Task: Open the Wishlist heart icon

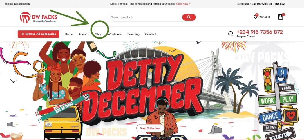Action: pyautogui.click(x=256, y=17)
